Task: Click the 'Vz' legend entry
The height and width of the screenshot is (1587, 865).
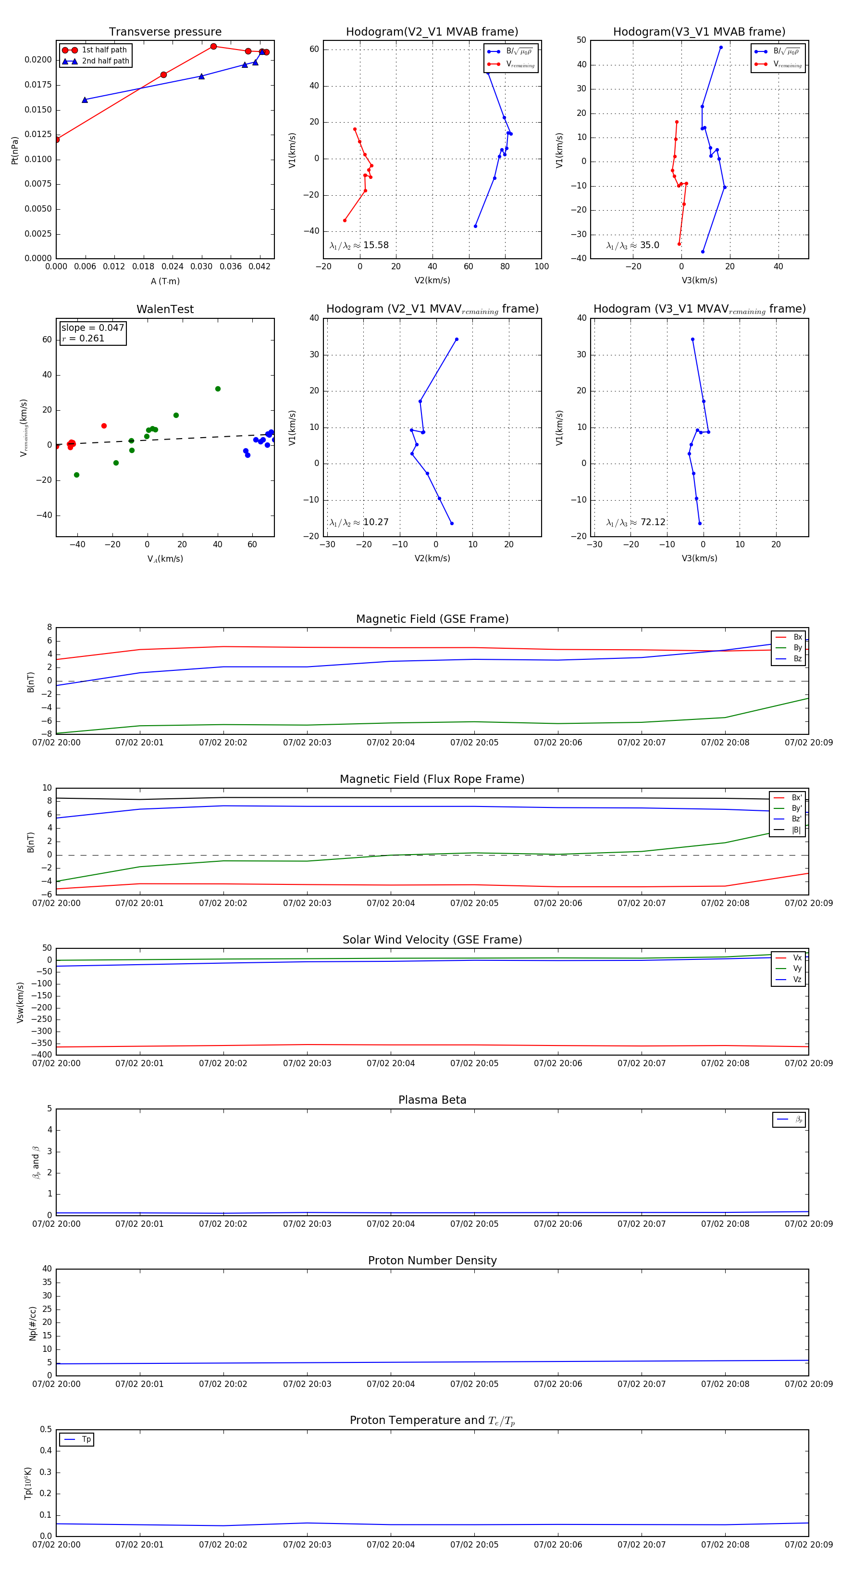Action: tap(789, 980)
